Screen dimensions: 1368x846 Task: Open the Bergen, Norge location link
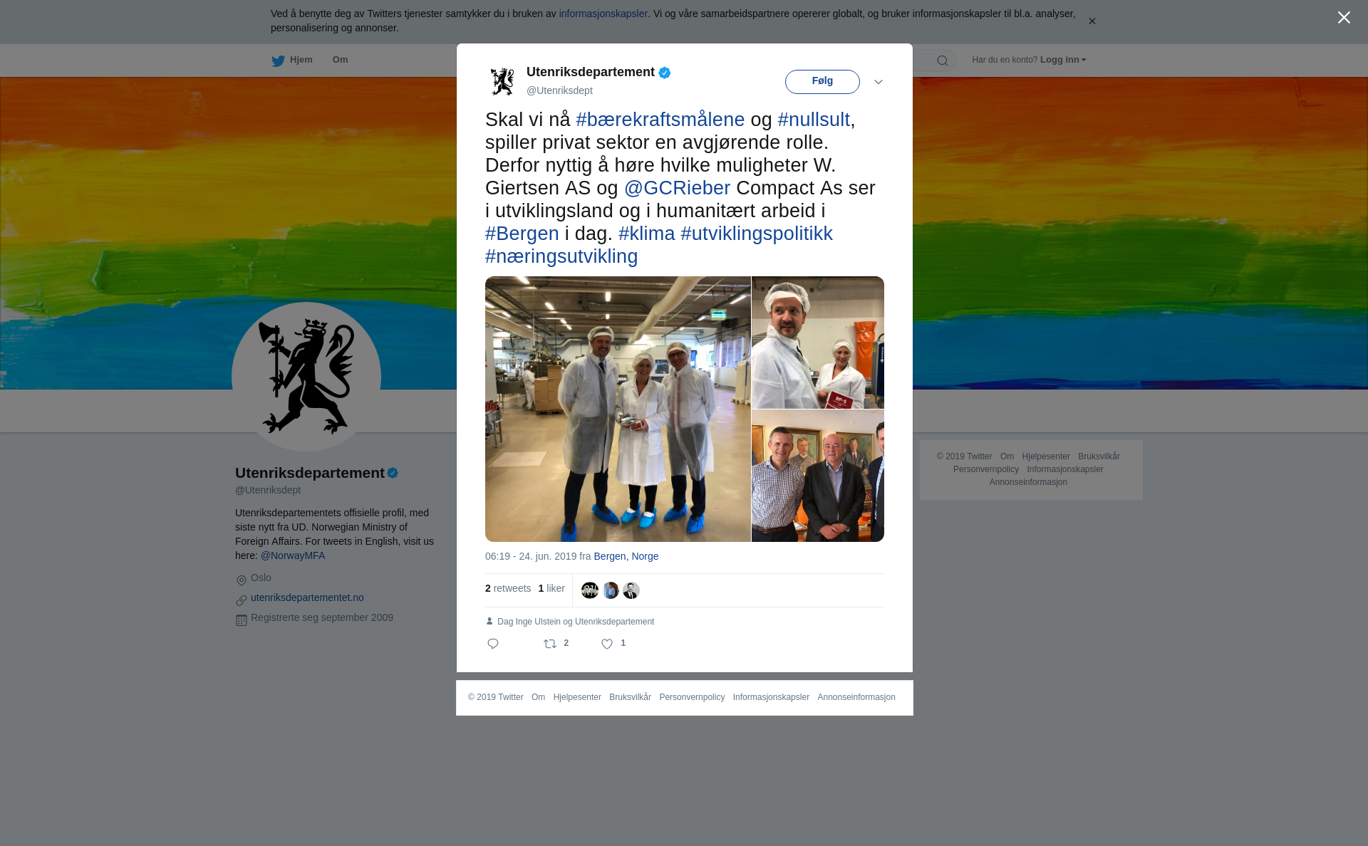pos(626,556)
